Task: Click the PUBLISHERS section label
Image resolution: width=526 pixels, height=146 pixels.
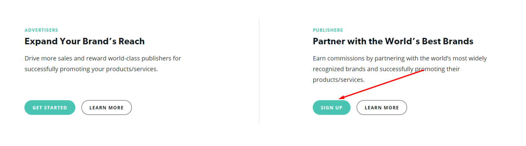Action: tap(328, 30)
